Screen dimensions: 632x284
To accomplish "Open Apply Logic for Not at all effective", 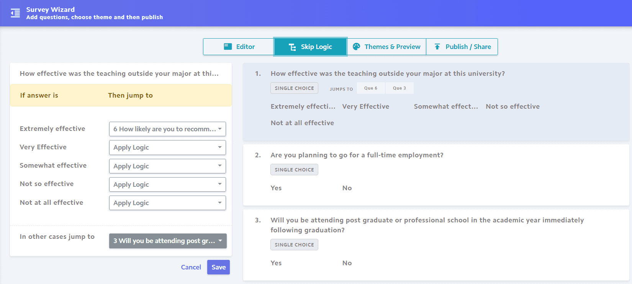I will point(167,203).
